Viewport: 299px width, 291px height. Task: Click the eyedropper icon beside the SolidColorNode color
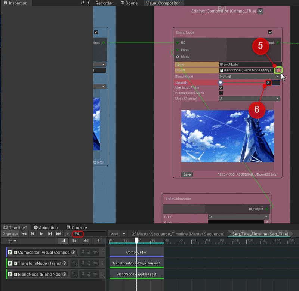click(x=266, y=222)
